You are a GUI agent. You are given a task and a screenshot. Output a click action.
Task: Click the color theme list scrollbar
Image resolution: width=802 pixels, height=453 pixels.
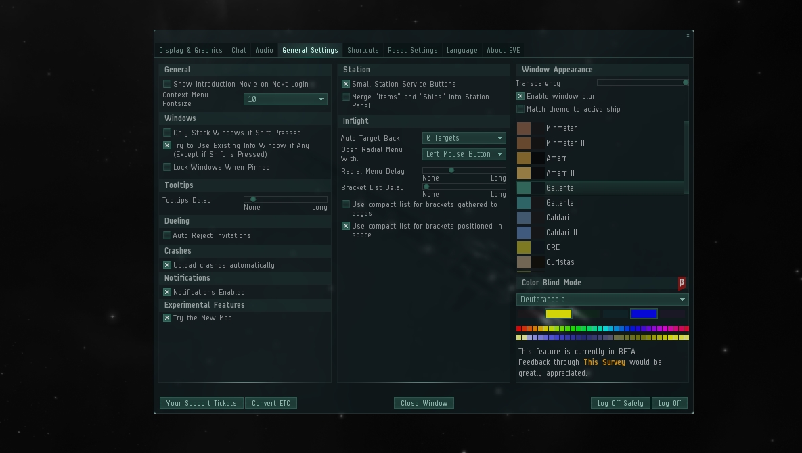click(x=686, y=158)
